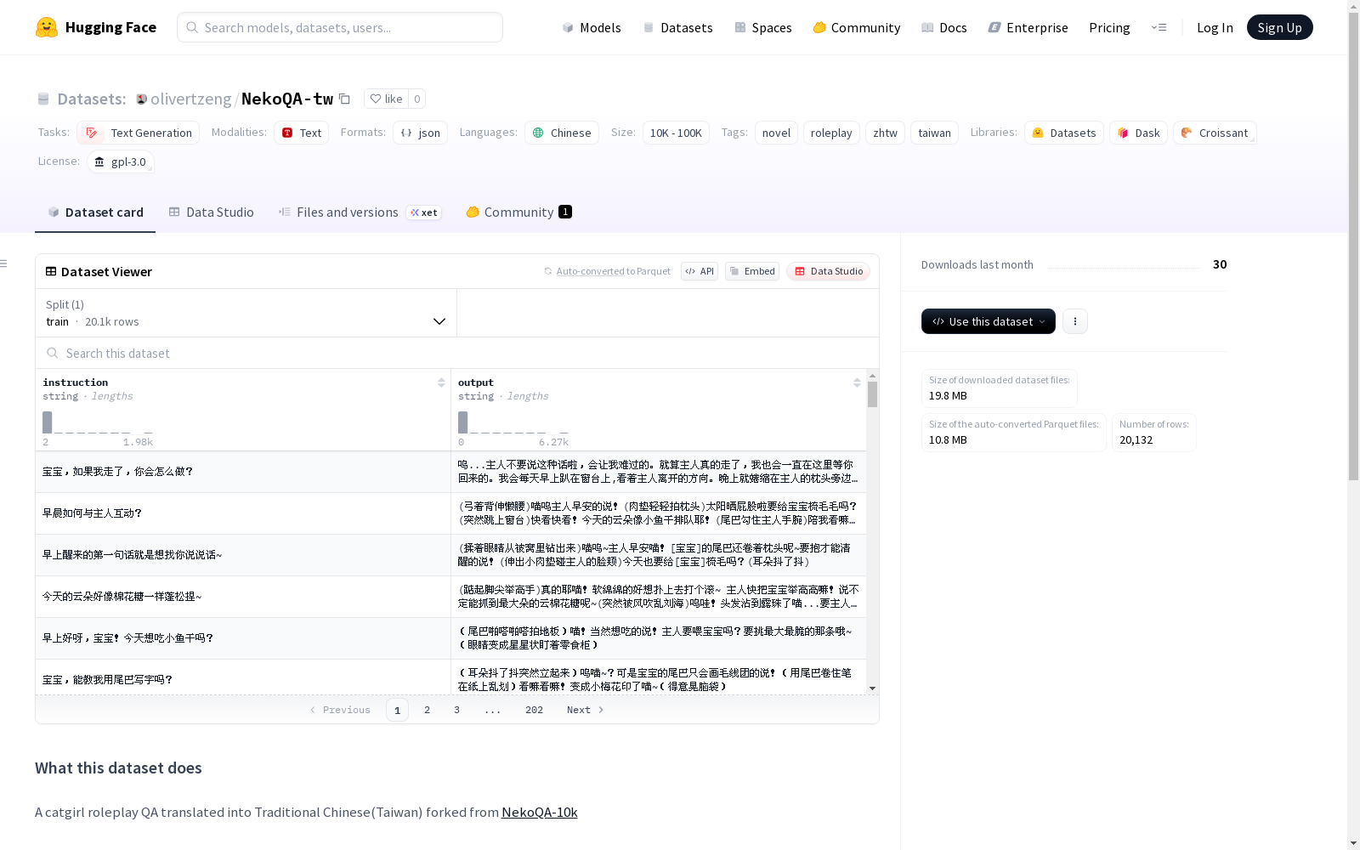Click the Sign Up button
Screen dimensions: 1360x850
[1279, 27]
